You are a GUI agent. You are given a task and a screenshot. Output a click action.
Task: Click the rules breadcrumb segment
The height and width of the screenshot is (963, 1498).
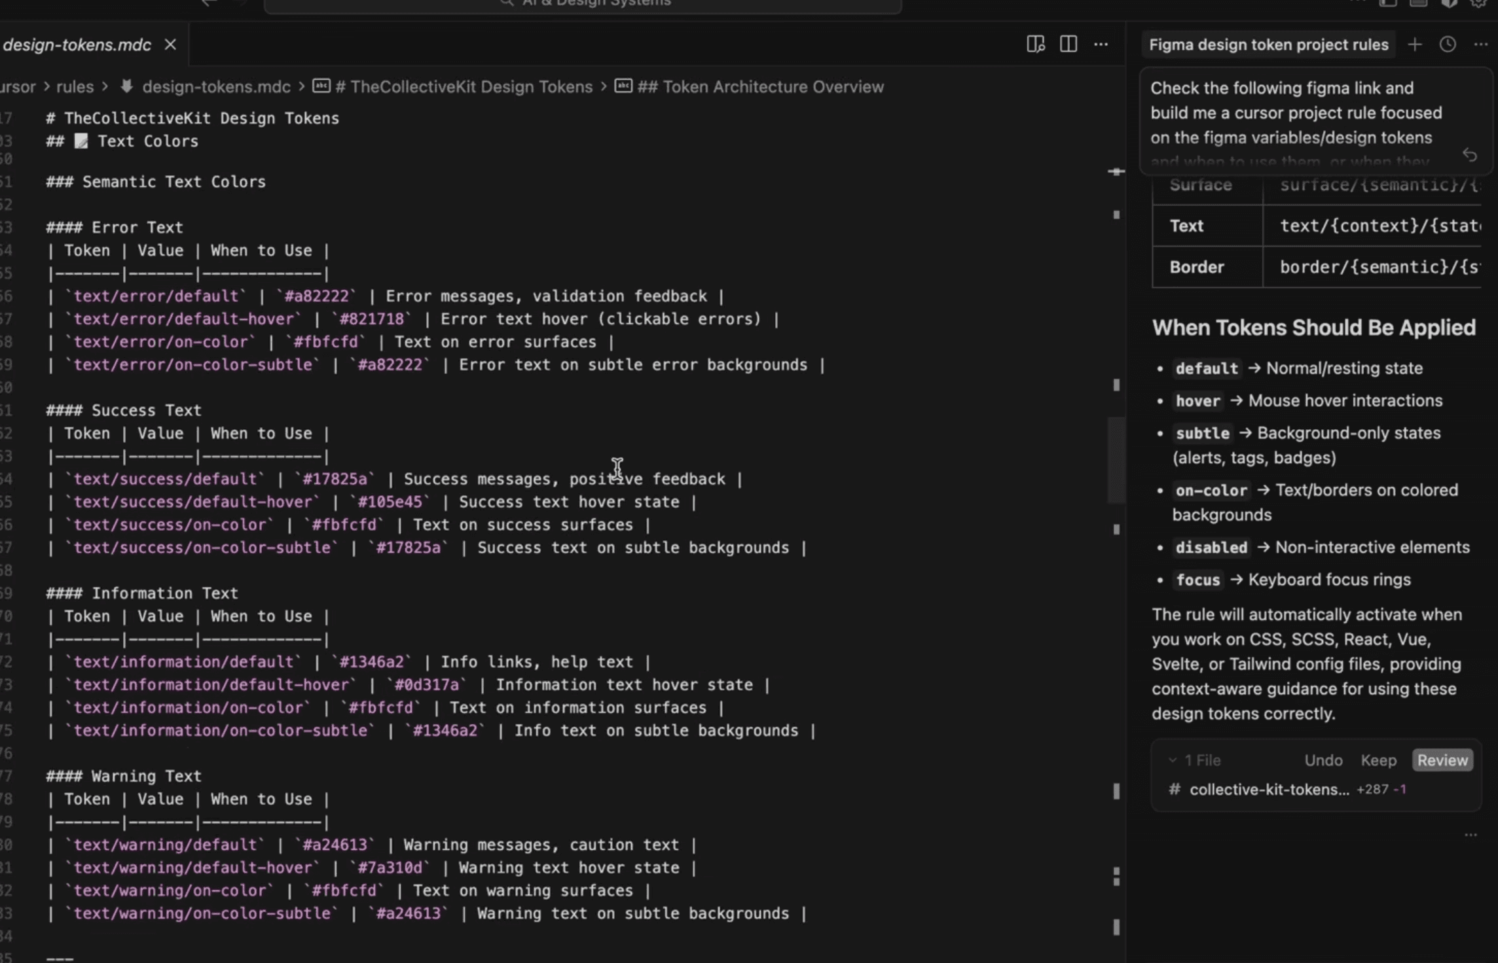[x=75, y=87]
